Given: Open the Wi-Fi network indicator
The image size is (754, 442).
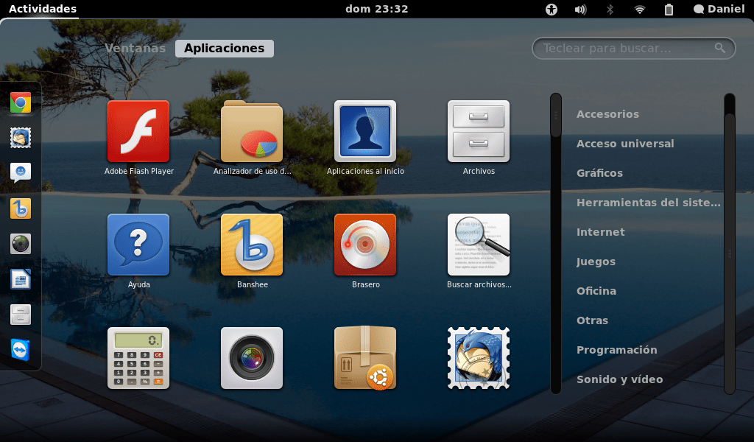Looking at the screenshot, I should [639, 9].
